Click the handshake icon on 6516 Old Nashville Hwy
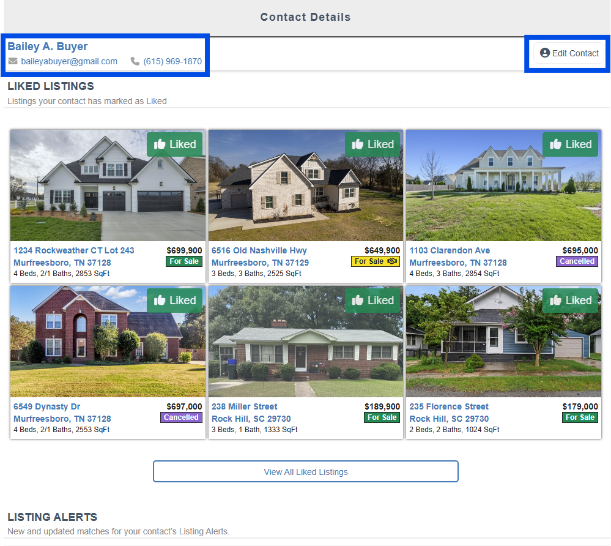The image size is (611, 546). pyautogui.click(x=392, y=261)
